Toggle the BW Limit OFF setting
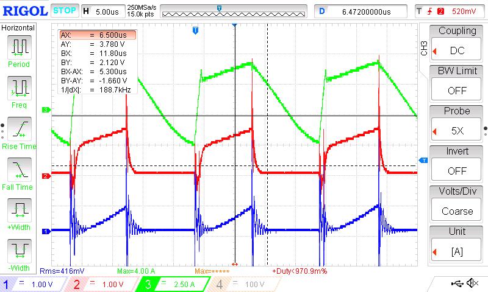This screenshot has width=488, height=292. [x=456, y=90]
